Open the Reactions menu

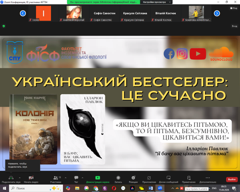[133, 177]
